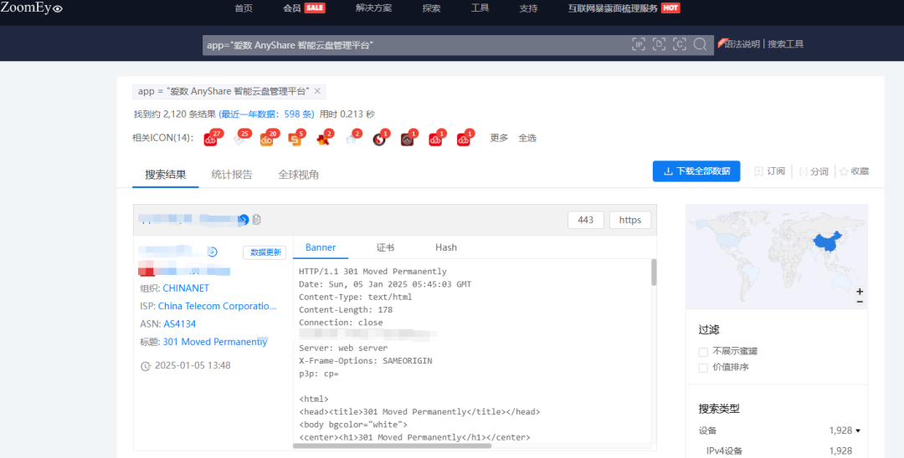Open 互联网暴露面梳理服务 menu item
The height and width of the screenshot is (458, 904).
[x=612, y=8]
